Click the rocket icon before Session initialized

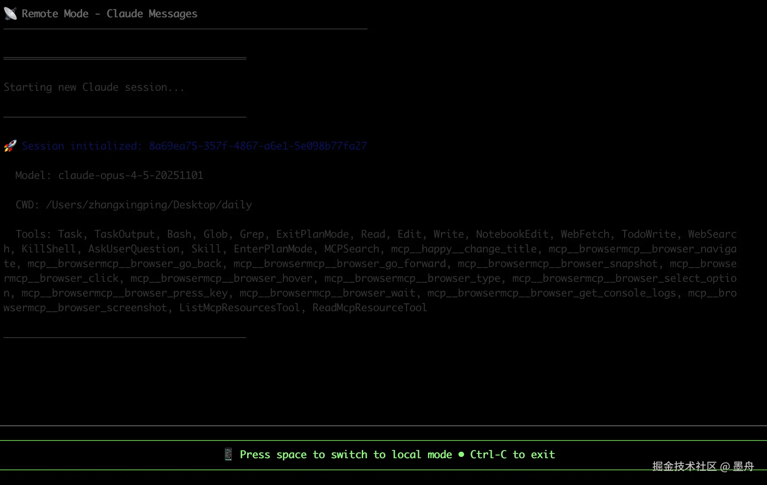tap(10, 146)
